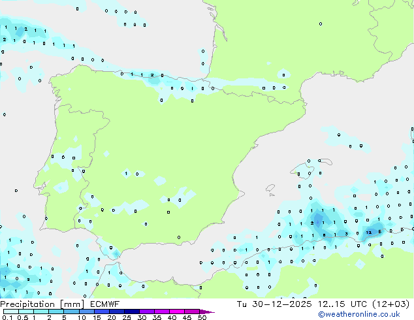Image resolution: width=414 pixels, height=320 pixels.
Task: Click the 'ECMWF' model label
Action: tap(105, 304)
